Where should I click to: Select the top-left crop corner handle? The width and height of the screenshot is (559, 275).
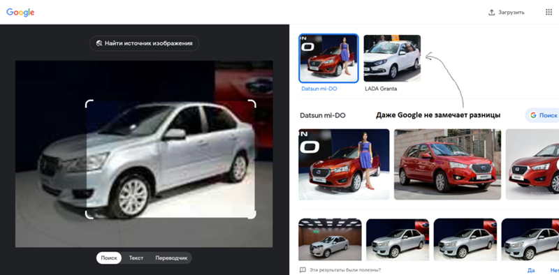pos(89,103)
